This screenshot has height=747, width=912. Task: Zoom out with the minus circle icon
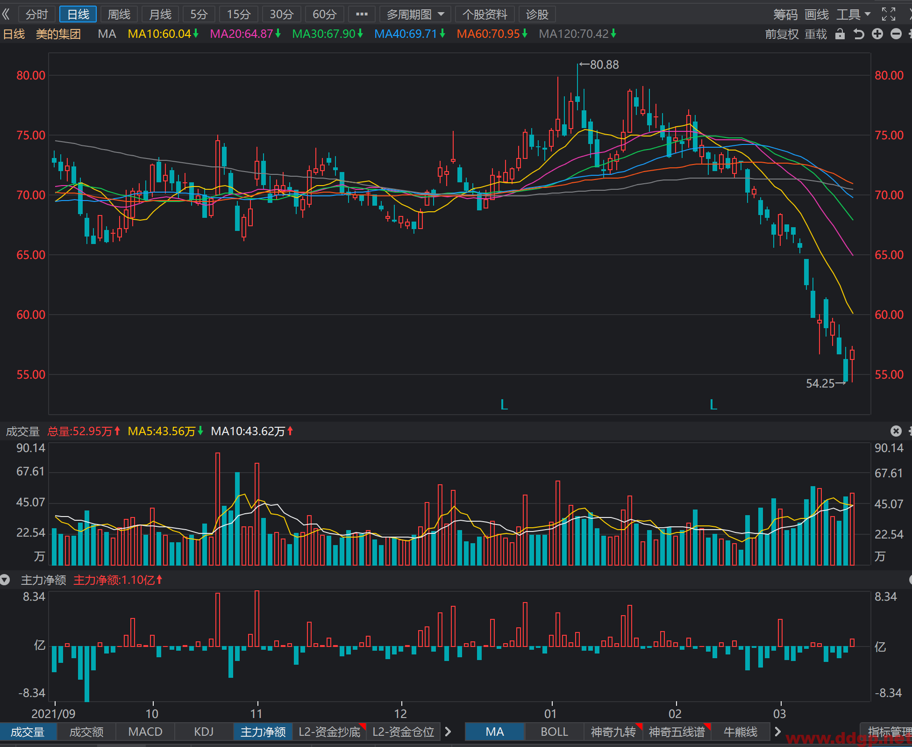[896, 34]
